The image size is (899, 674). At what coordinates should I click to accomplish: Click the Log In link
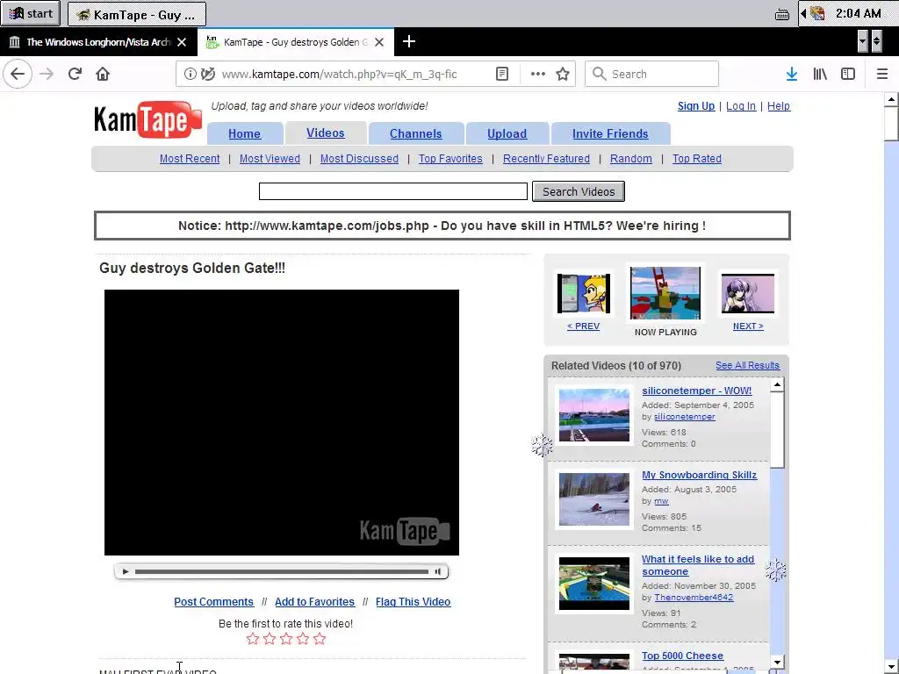(741, 106)
